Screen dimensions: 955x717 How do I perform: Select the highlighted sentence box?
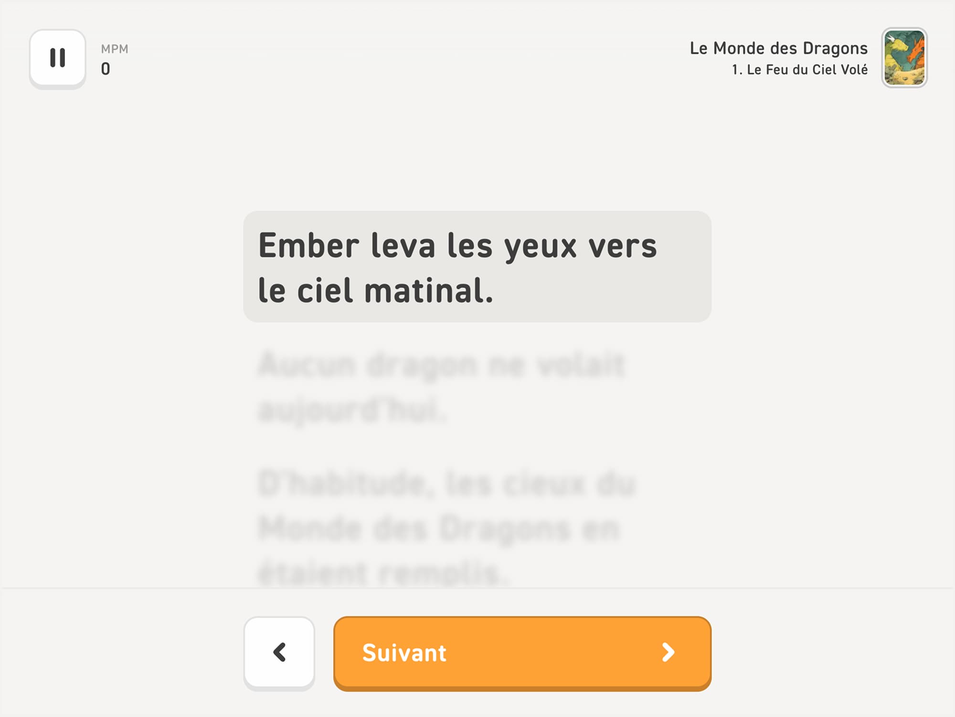[x=477, y=267]
